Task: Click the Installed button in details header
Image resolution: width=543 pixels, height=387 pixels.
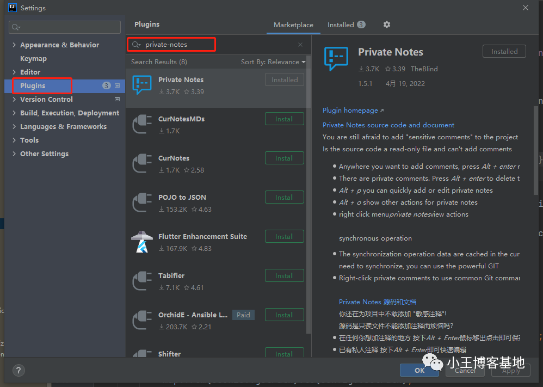Action: [504, 51]
